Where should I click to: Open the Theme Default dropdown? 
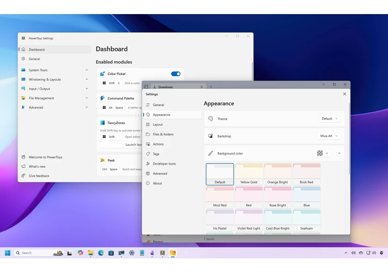[330, 119]
